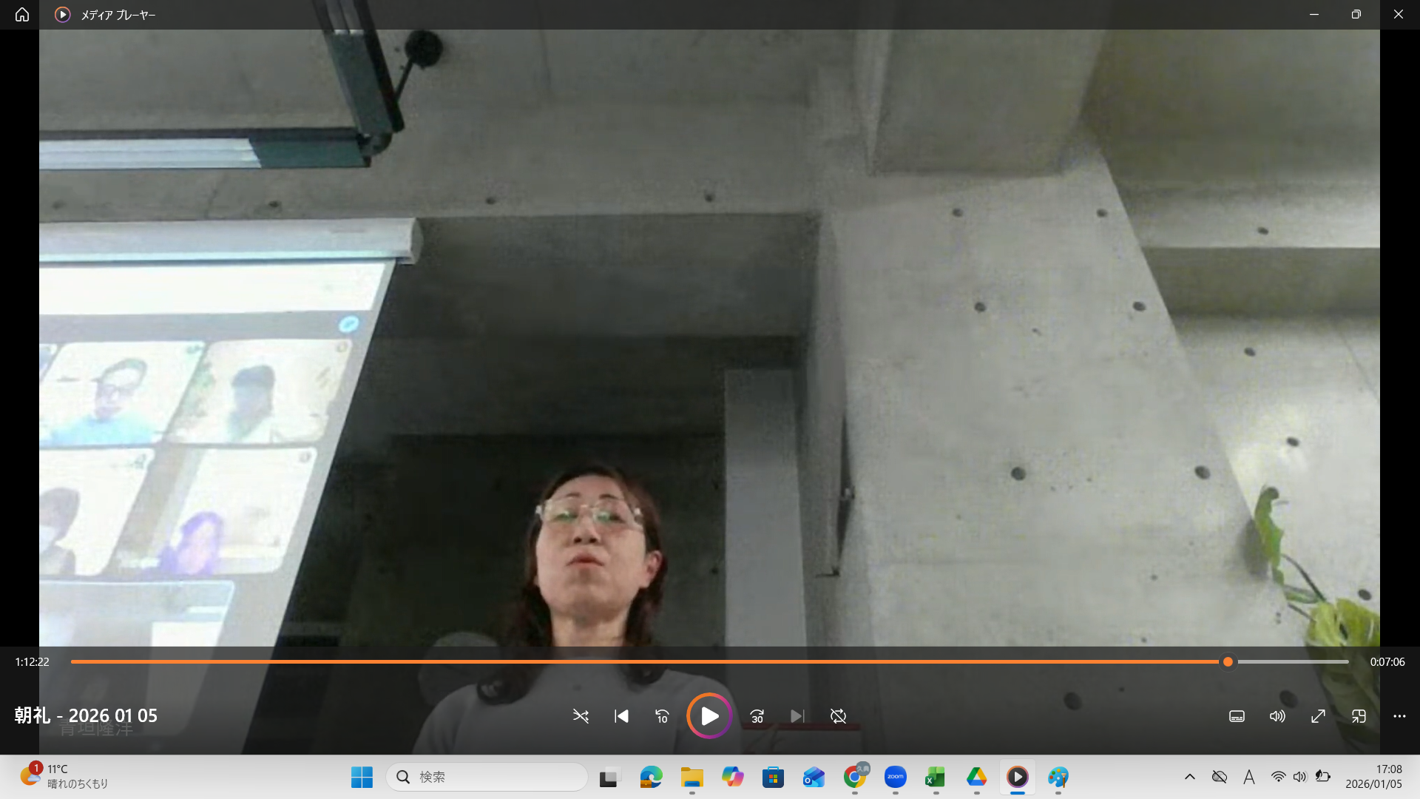The width and height of the screenshot is (1420, 799).
Task: Skip back 10 seconds
Action: point(662,716)
